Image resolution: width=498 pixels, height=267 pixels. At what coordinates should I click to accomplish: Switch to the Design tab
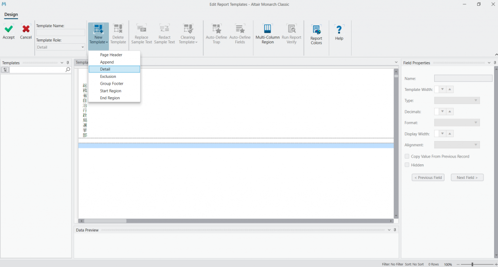coord(11,14)
